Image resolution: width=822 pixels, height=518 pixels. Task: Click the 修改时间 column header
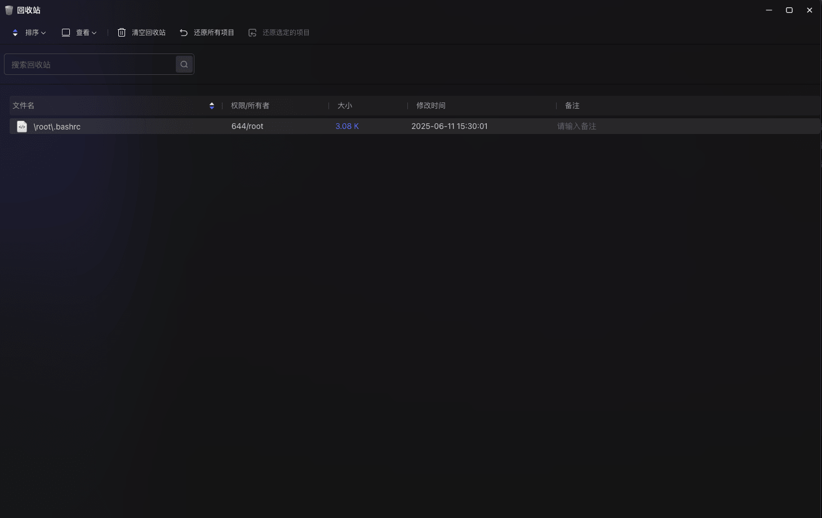coord(431,106)
